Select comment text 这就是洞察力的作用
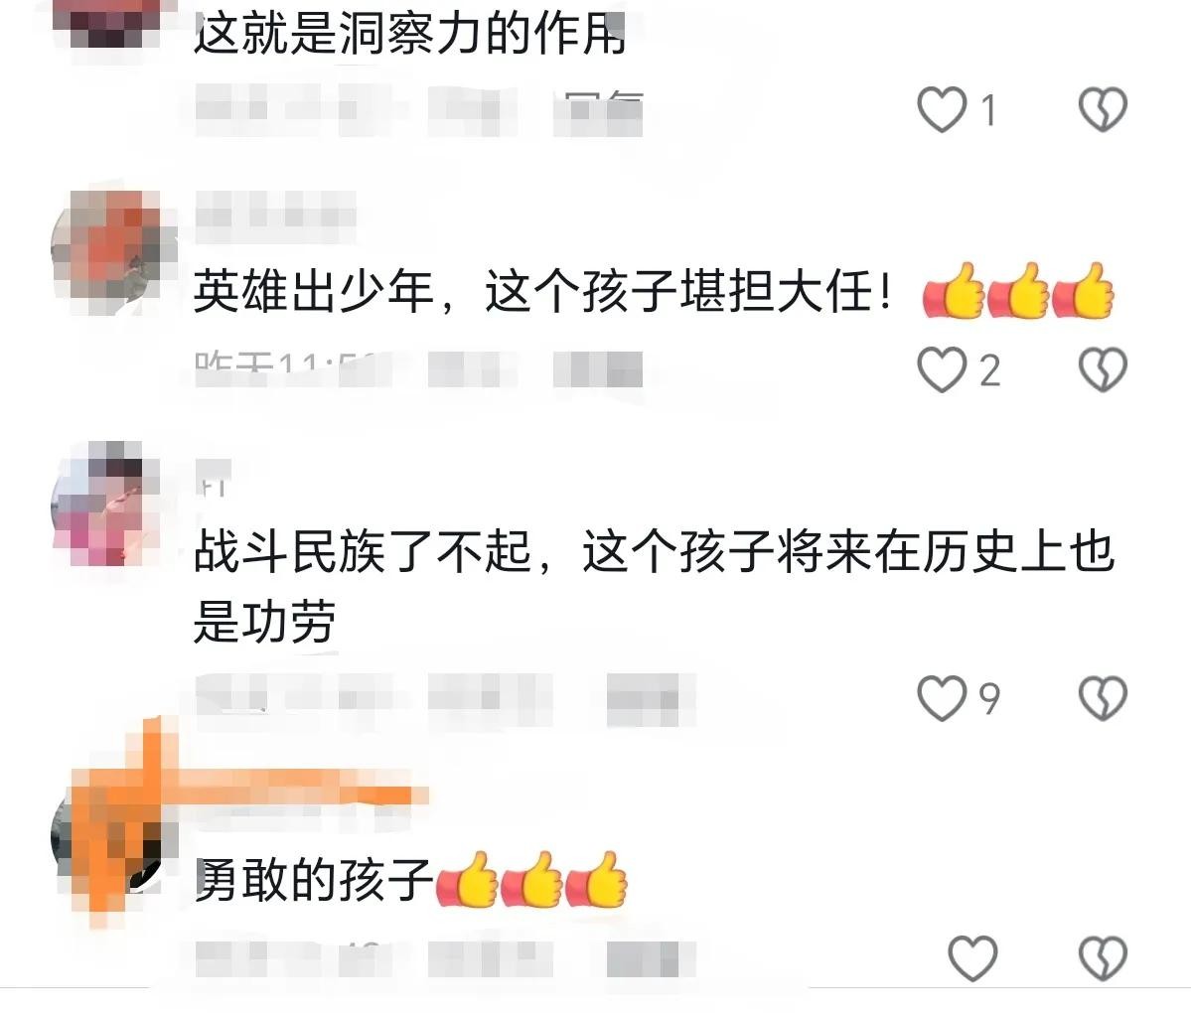This screenshot has height=1013, width=1191. pyautogui.click(x=411, y=34)
